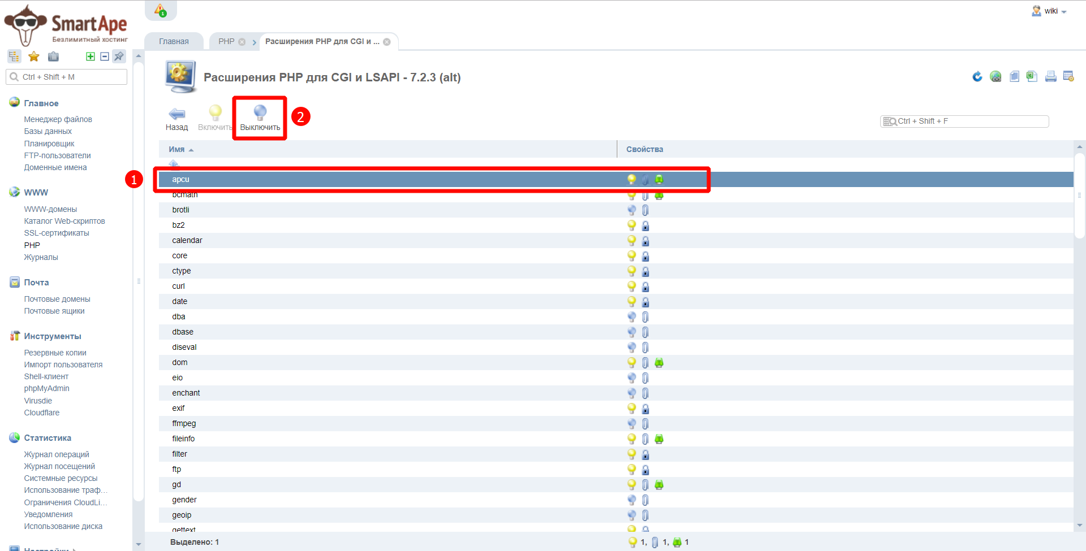
Task: Click the Excel export icon
Action: [x=1032, y=77]
